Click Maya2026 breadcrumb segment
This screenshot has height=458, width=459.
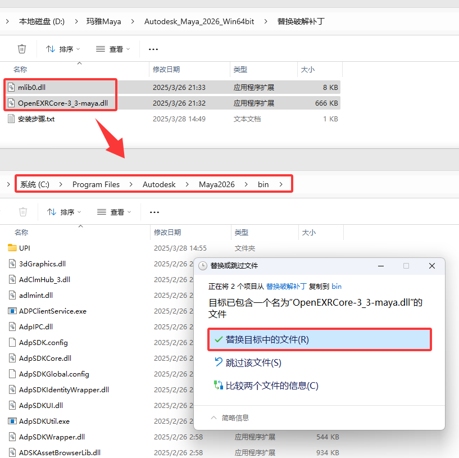coord(217,184)
